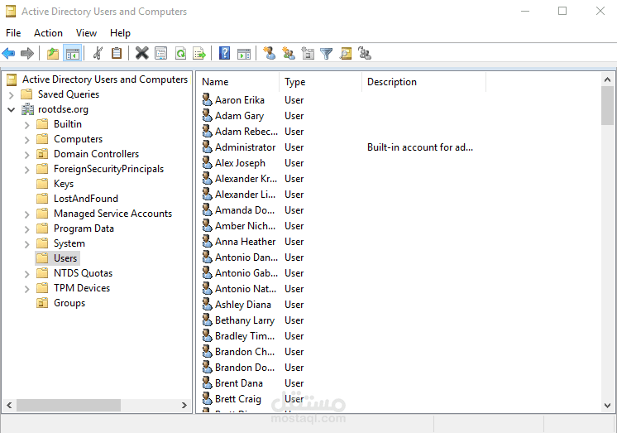Expand the System container
The width and height of the screenshot is (617, 433).
tap(26, 244)
